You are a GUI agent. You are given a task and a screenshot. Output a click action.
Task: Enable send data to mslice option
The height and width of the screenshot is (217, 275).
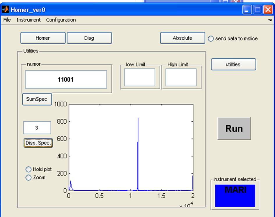click(211, 38)
